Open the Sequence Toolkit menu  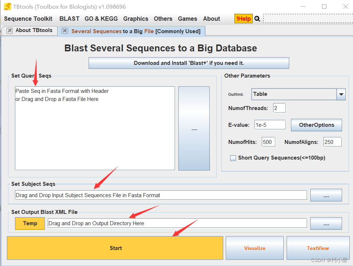(x=28, y=19)
